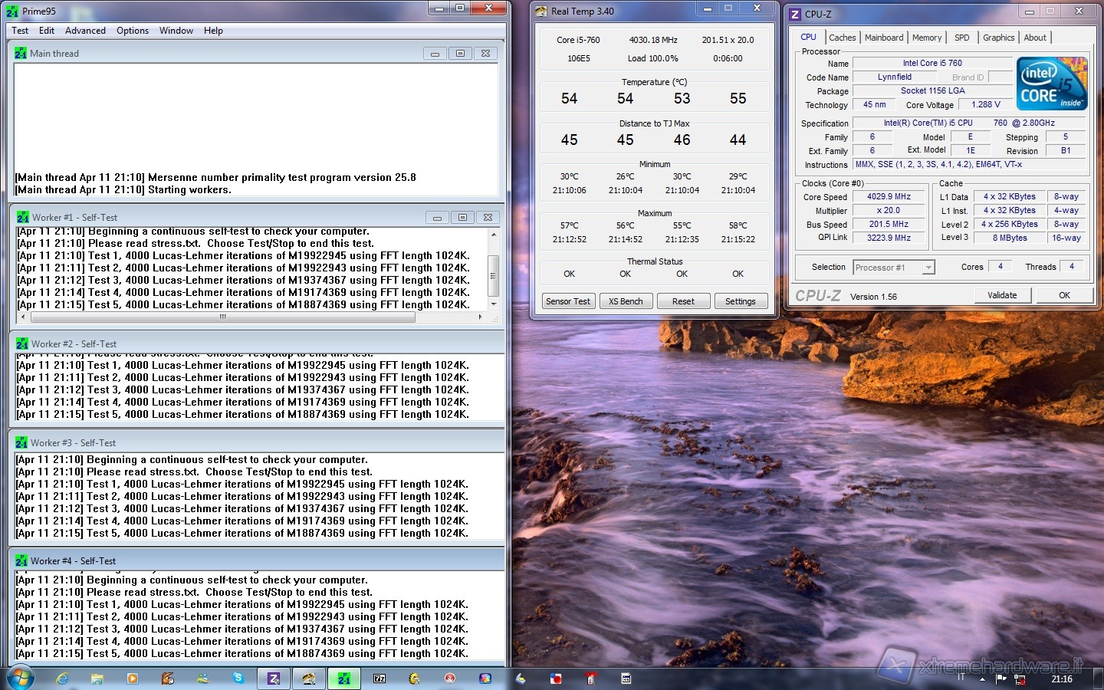The width and height of the screenshot is (1104, 690).
Task: Open the Test menu in Prime95
Action: pyautogui.click(x=20, y=31)
